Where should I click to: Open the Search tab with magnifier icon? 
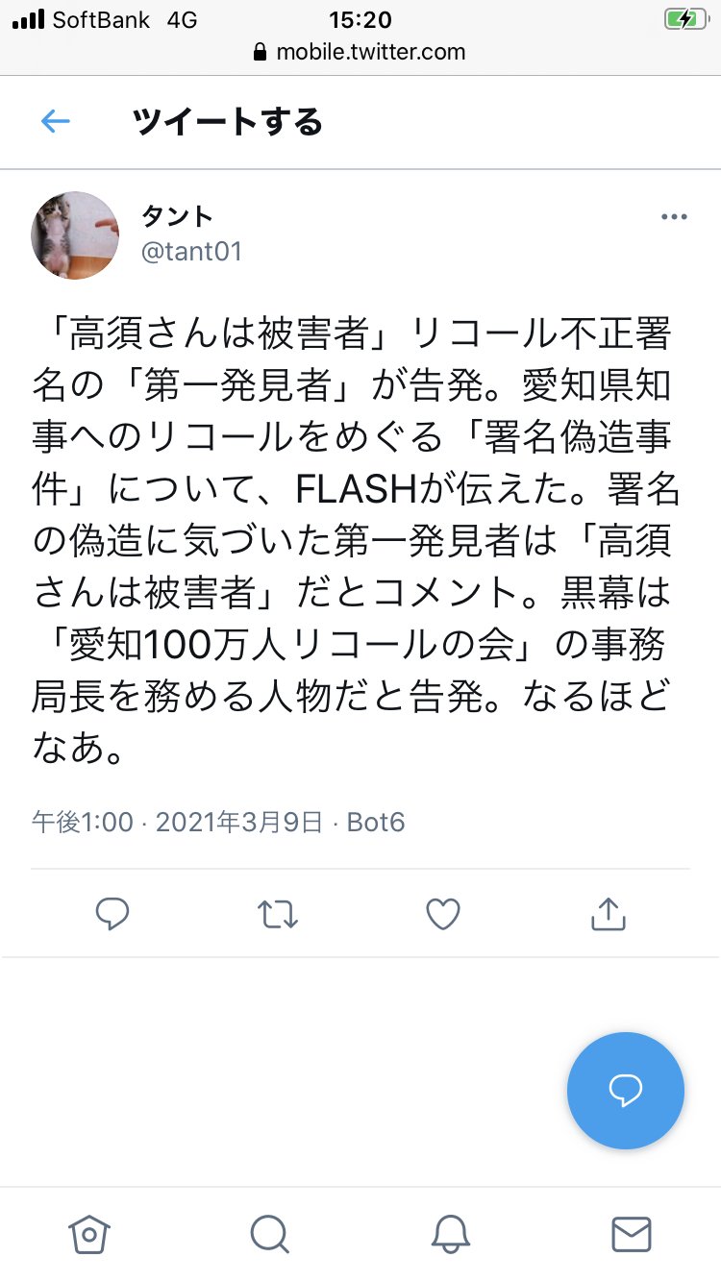pyautogui.click(x=269, y=1233)
